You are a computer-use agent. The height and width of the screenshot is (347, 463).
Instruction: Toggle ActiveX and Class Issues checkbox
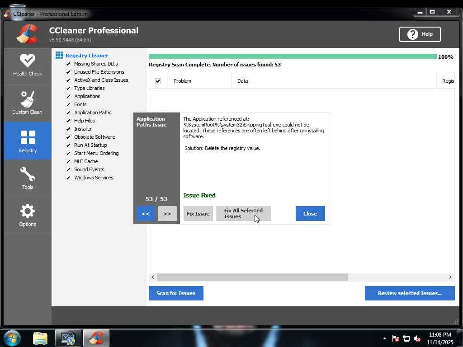[x=68, y=80]
